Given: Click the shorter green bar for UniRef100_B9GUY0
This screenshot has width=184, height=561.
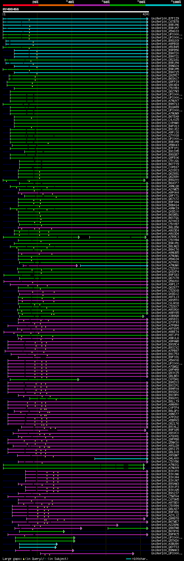Looking at the screenshot, I should [x=74, y=180].
